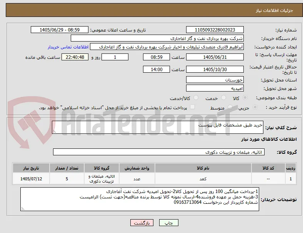Viewport: 303px width, 233px height.
Task: Click the province field خوزستان
Action: [215, 80]
